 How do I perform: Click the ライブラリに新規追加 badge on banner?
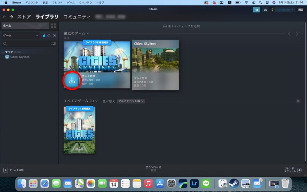97,42
